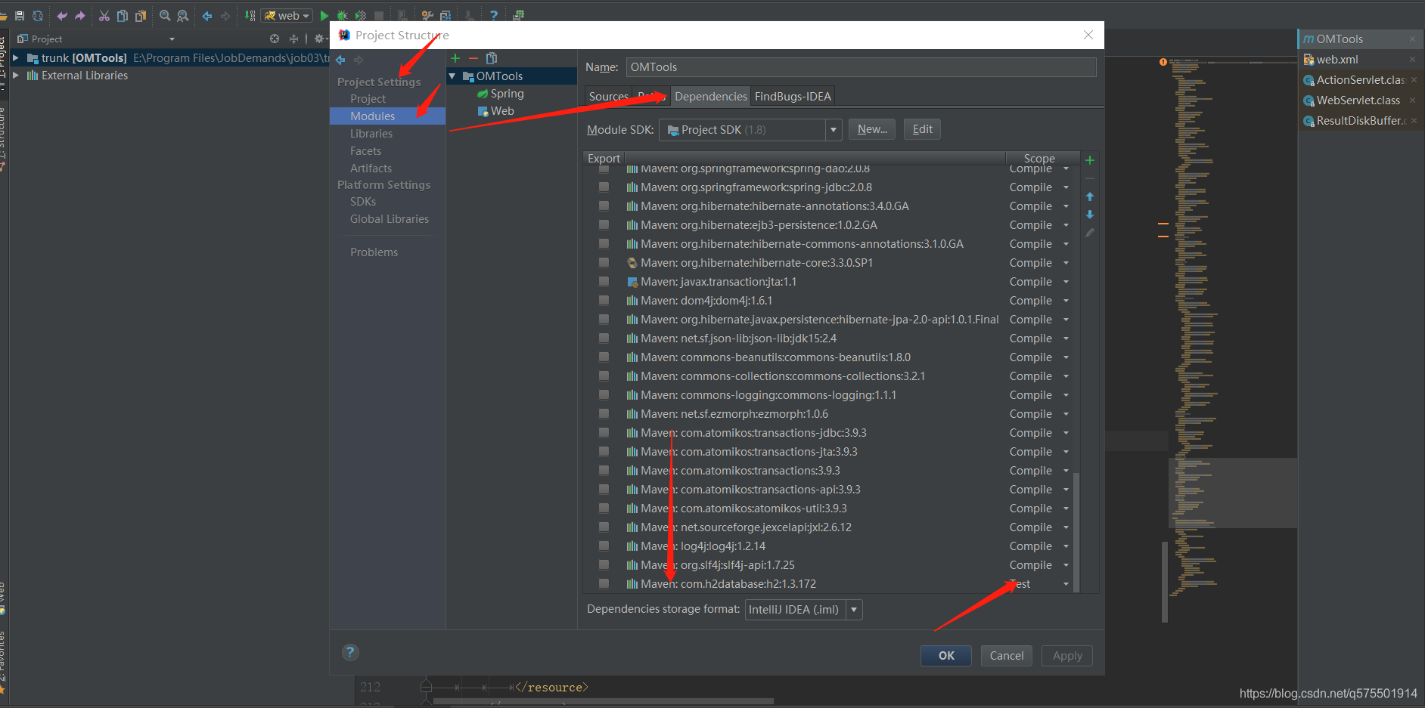Click the Cut scissors icon
This screenshot has width=1425, height=708.
[104, 15]
